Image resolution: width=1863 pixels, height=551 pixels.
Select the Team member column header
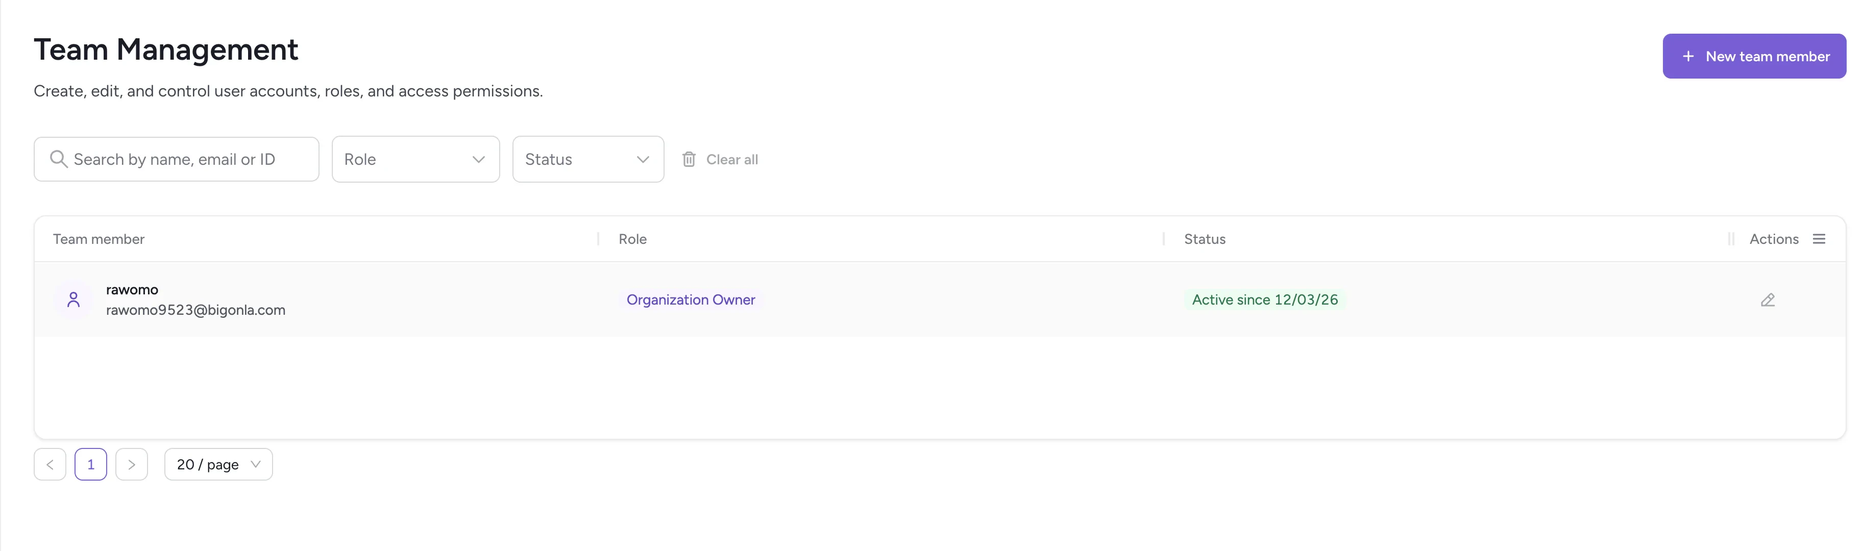click(x=99, y=239)
